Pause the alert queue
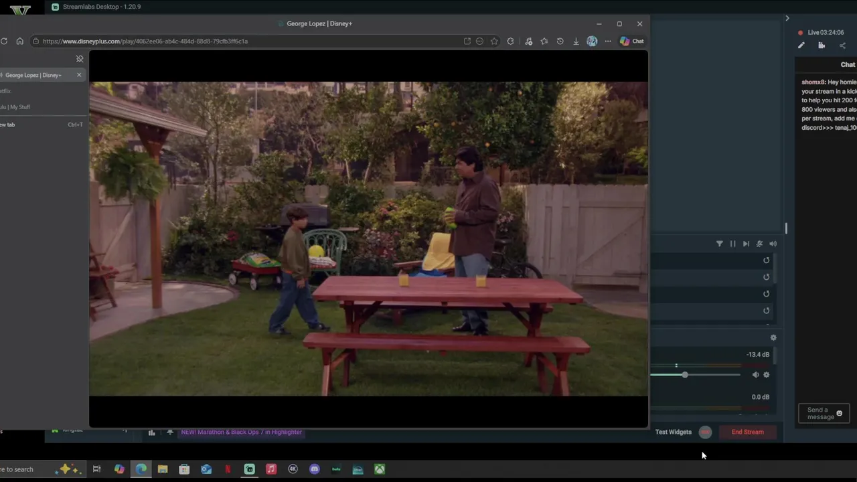Screen dimensions: 857x482 point(732,244)
